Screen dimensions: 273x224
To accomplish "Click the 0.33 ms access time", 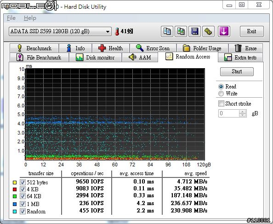I will click(144, 195).
